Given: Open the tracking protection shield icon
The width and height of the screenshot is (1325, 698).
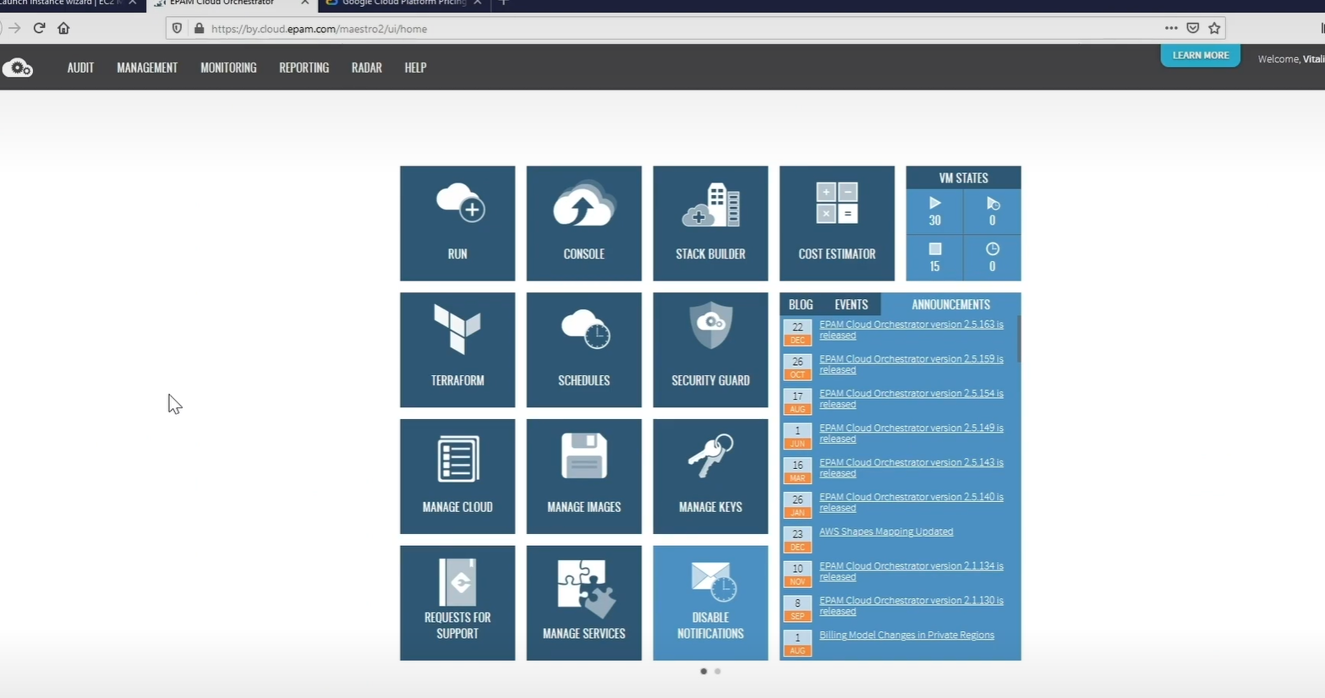Looking at the screenshot, I should pos(177,29).
